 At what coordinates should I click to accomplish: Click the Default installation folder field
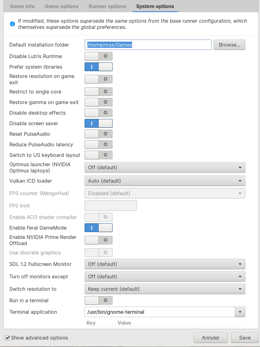point(148,45)
